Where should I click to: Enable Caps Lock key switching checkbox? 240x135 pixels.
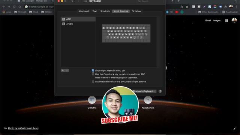pyautogui.click(x=93, y=74)
